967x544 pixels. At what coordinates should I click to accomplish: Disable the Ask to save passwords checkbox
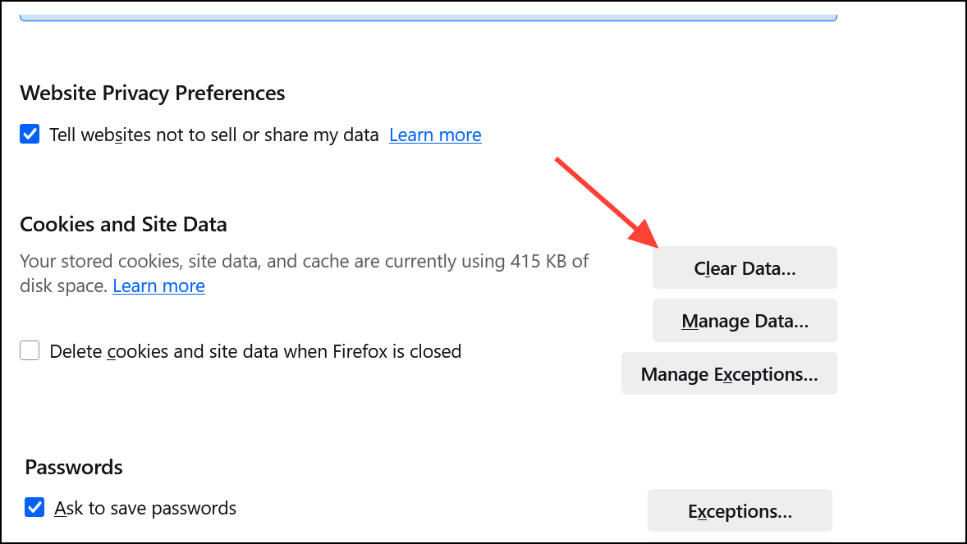click(34, 507)
